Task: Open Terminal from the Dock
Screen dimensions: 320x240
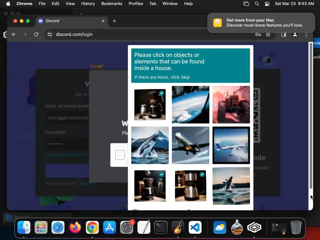Action: (161, 227)
